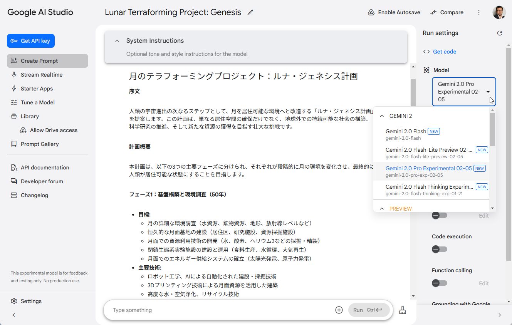
Task: Click the Run button
Action: [x=369, y=310]
